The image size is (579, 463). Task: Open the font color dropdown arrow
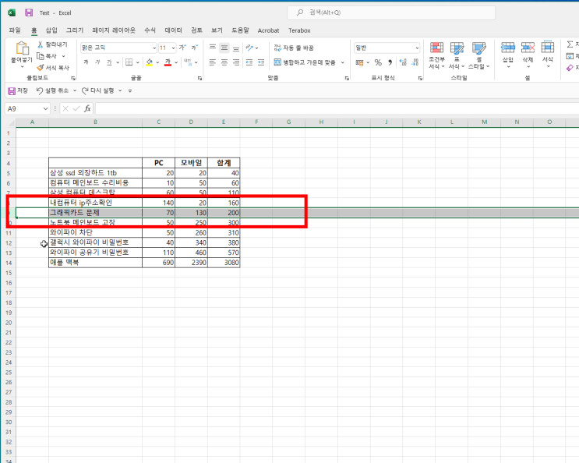tap(176, 62)
